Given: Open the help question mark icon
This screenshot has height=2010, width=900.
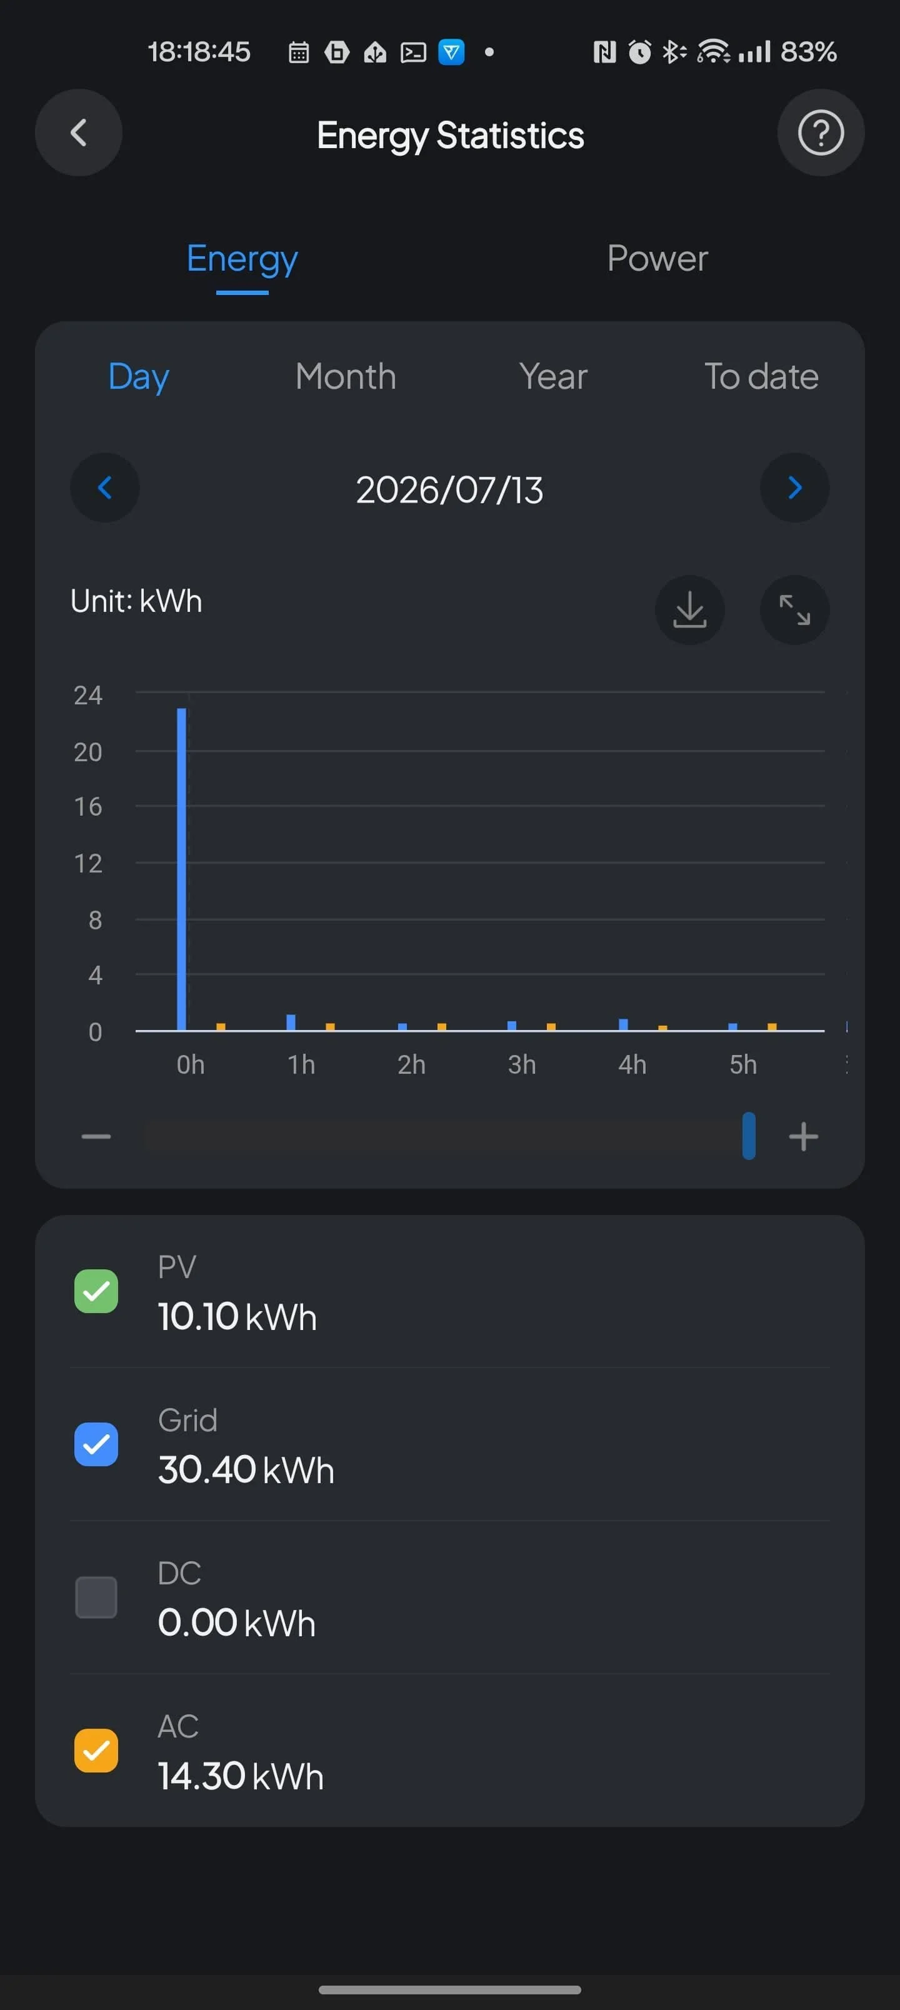Looking at the screenshot, I should tap(821, 132).
